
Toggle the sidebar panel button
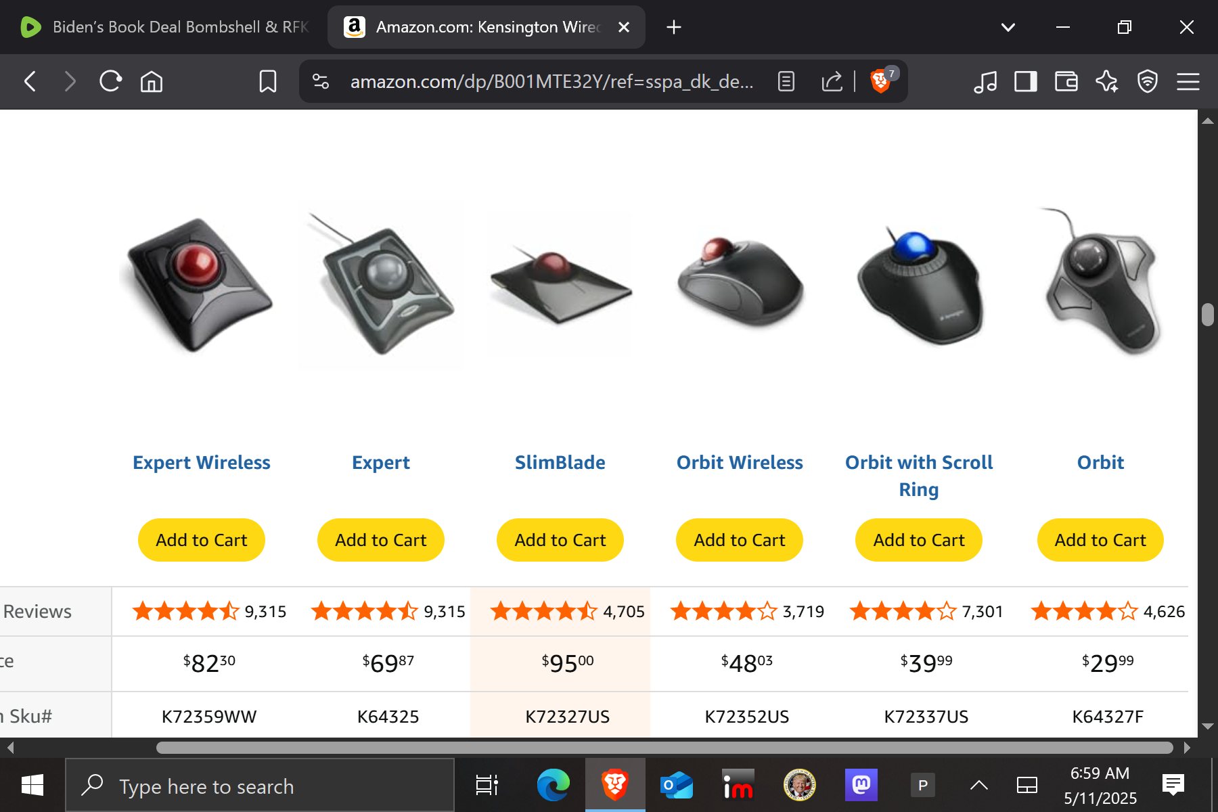coord(1026,81)
